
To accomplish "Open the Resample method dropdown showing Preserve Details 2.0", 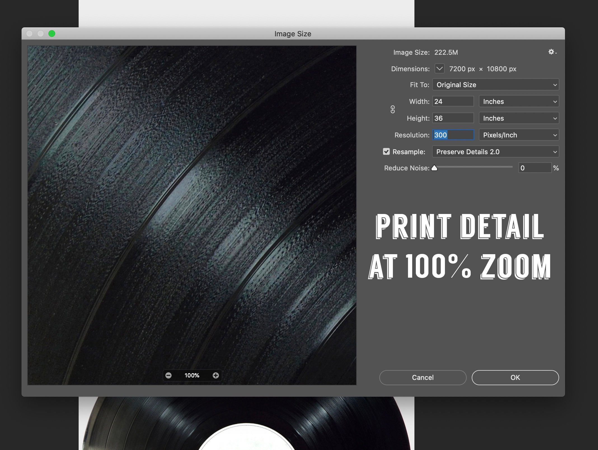I will 495,152.
